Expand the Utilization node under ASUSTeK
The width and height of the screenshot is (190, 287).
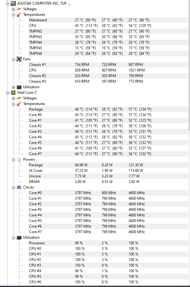[x=13, y=87]
